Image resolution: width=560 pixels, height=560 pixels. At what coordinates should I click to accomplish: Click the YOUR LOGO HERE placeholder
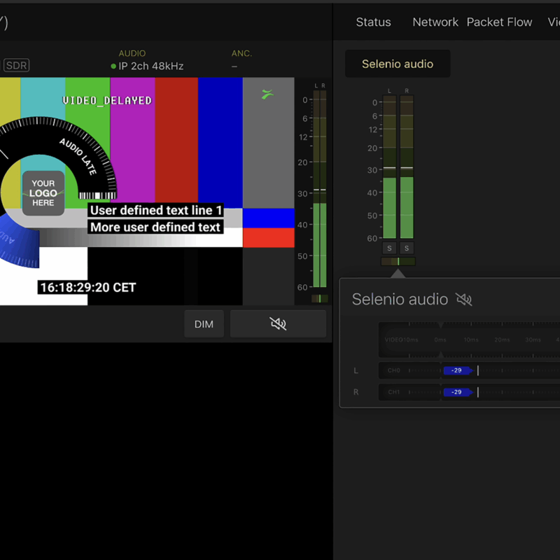pos(43,193)
